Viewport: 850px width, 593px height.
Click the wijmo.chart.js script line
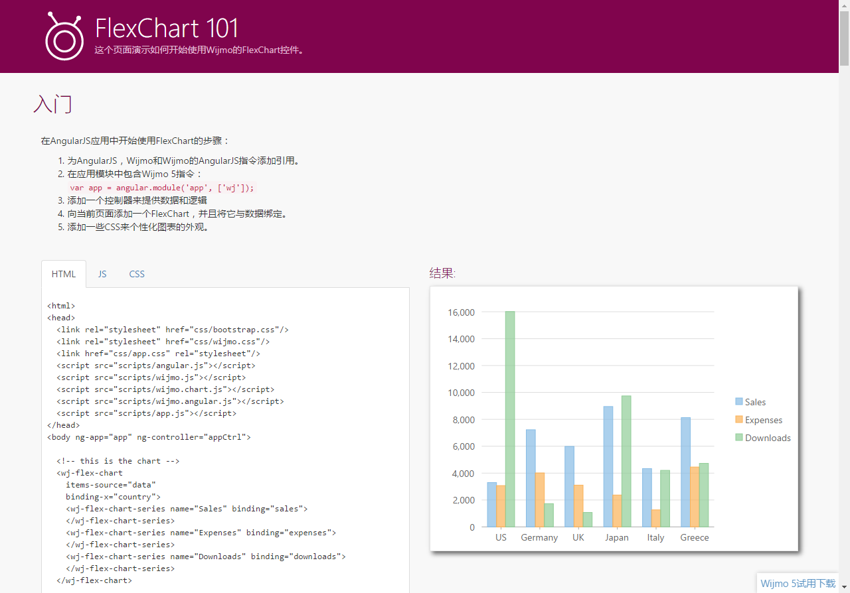coord(165,389)
